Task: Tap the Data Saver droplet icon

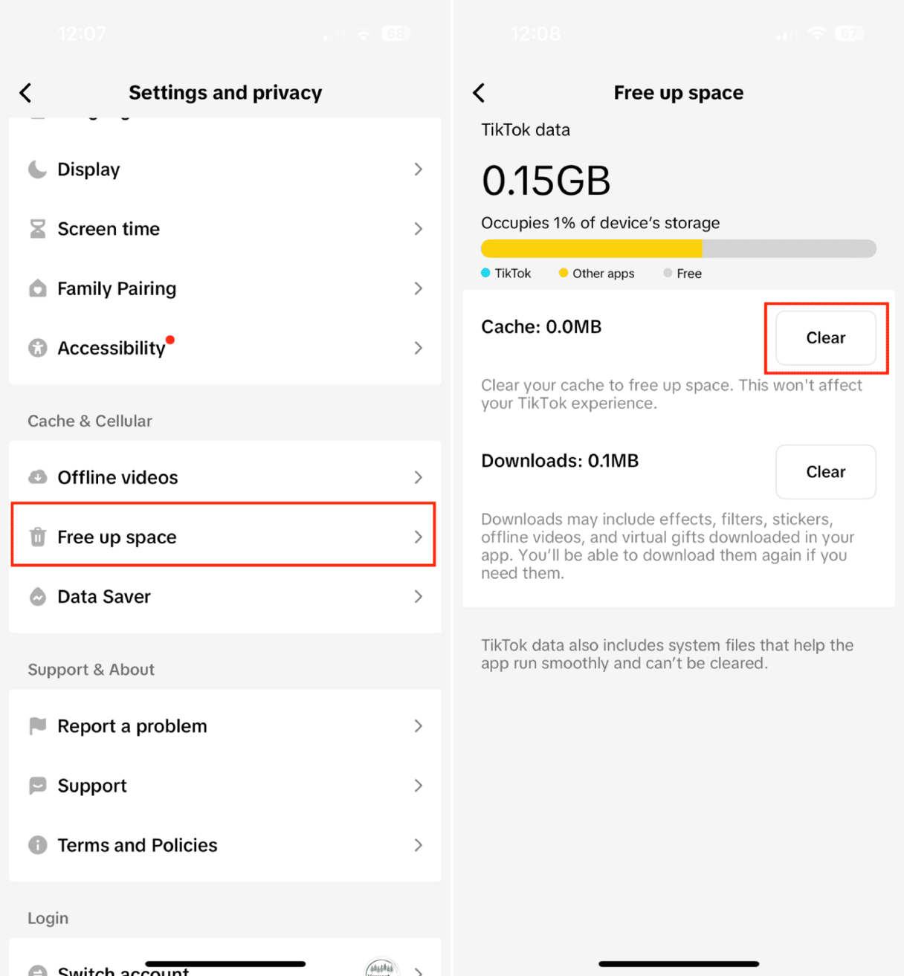Action: tap(37, 597)
